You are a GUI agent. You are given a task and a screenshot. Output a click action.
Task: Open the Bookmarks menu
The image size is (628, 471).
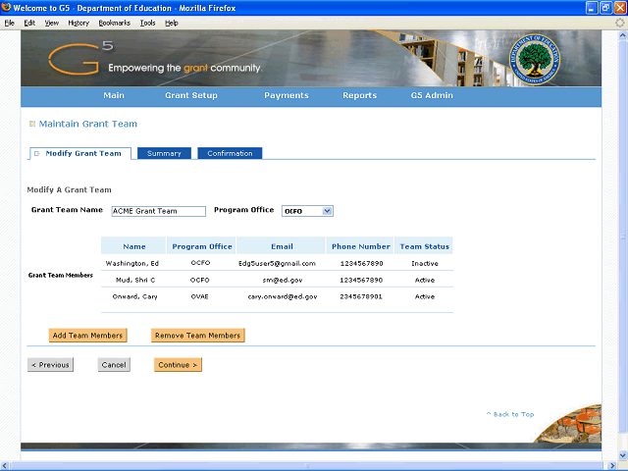pyautogui.click(x=115, y=23)
